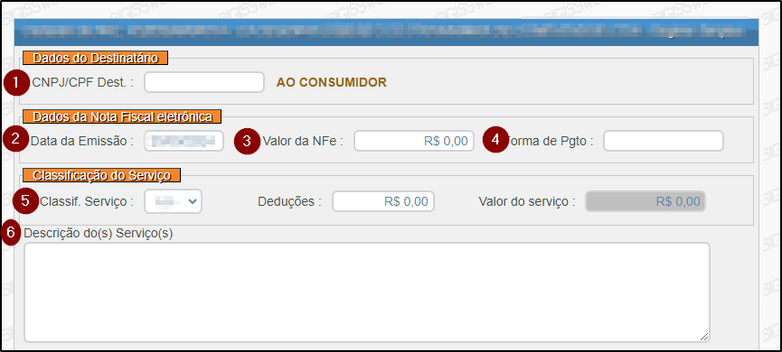Click the numbered marker 3 badge

[x=248, y=141]
